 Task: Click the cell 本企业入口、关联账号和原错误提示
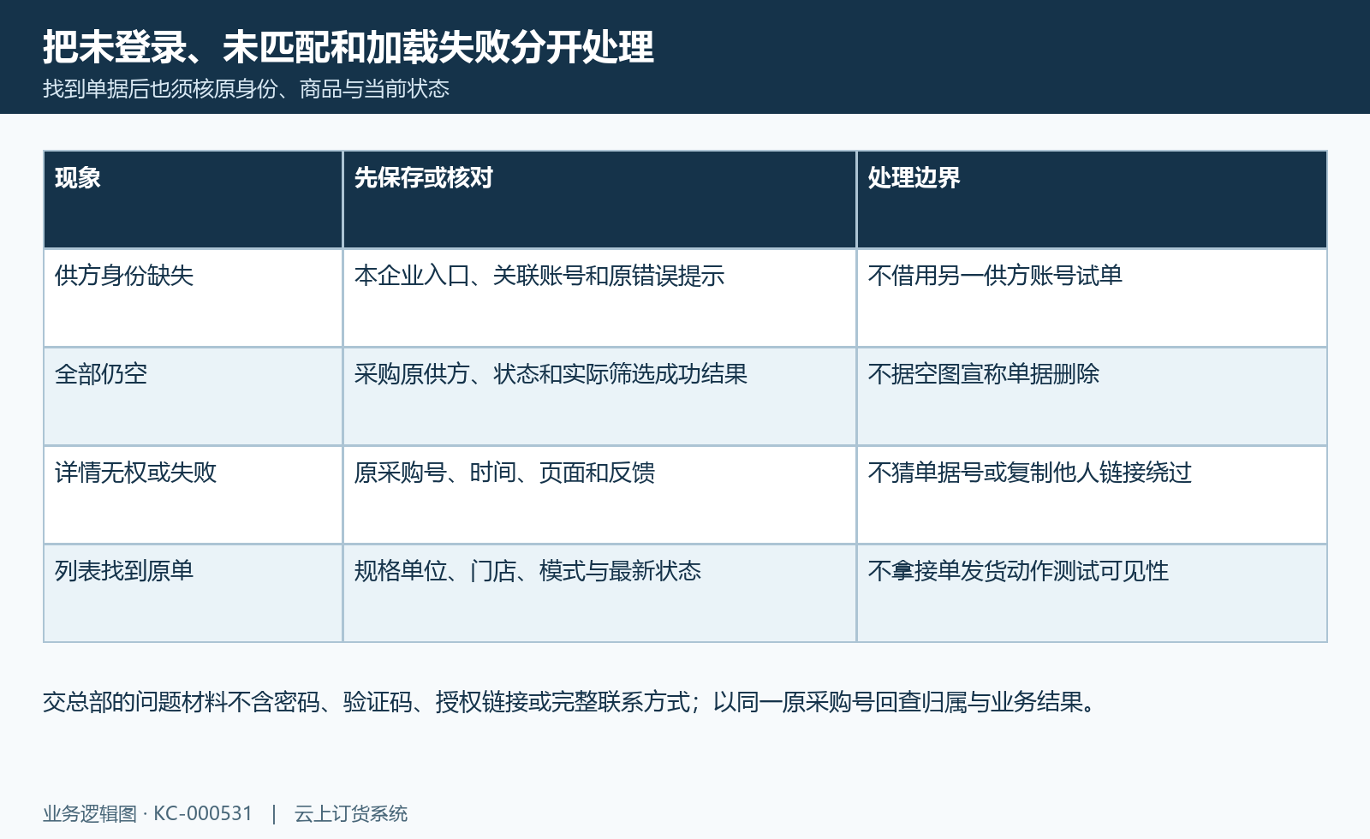click(x=599, y=298)
